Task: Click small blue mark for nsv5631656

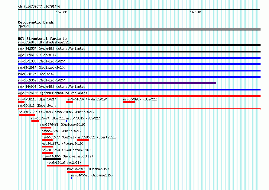Action: (x=55, y=115)
